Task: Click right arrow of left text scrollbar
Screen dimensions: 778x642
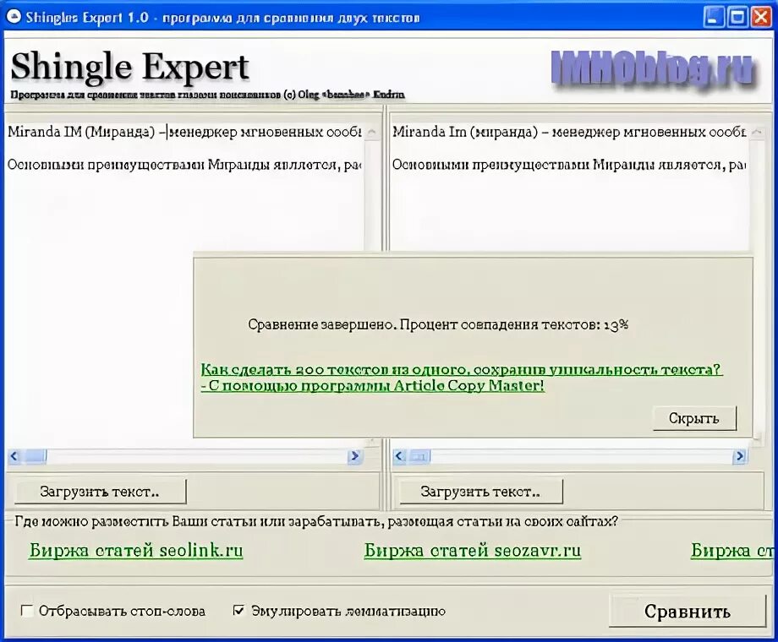Action: (355, 455)
